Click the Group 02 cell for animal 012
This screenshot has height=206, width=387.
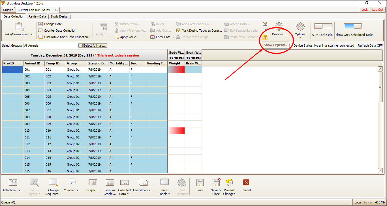tap(76, 144)
